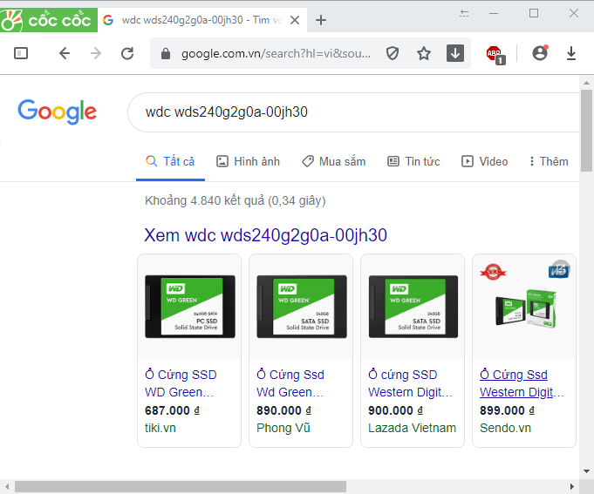Open Phong Vũ WD Green SSD thumbnail
This screenshot has width=594, height=494.
(x=302, y=307)
